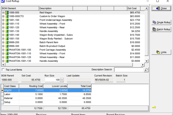
Task: Click the item icon beside 9999-300
Action: pos(7,46)
